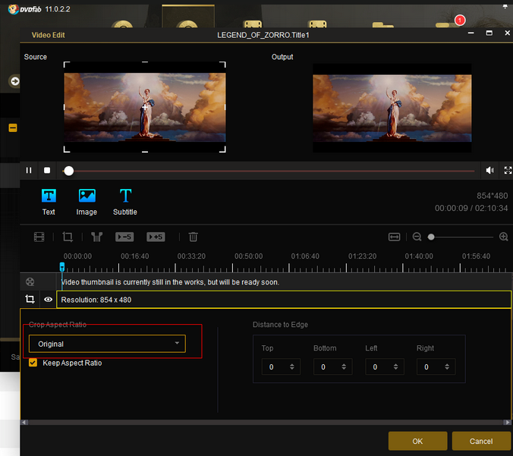
Task: Skip back 5 seconds
Action: pyautogui.click(x=124, y=237)
